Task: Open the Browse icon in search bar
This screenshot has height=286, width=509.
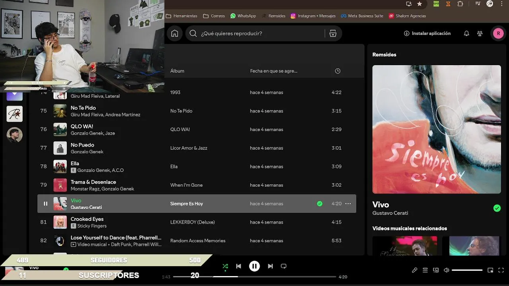Action: point(333,33)
